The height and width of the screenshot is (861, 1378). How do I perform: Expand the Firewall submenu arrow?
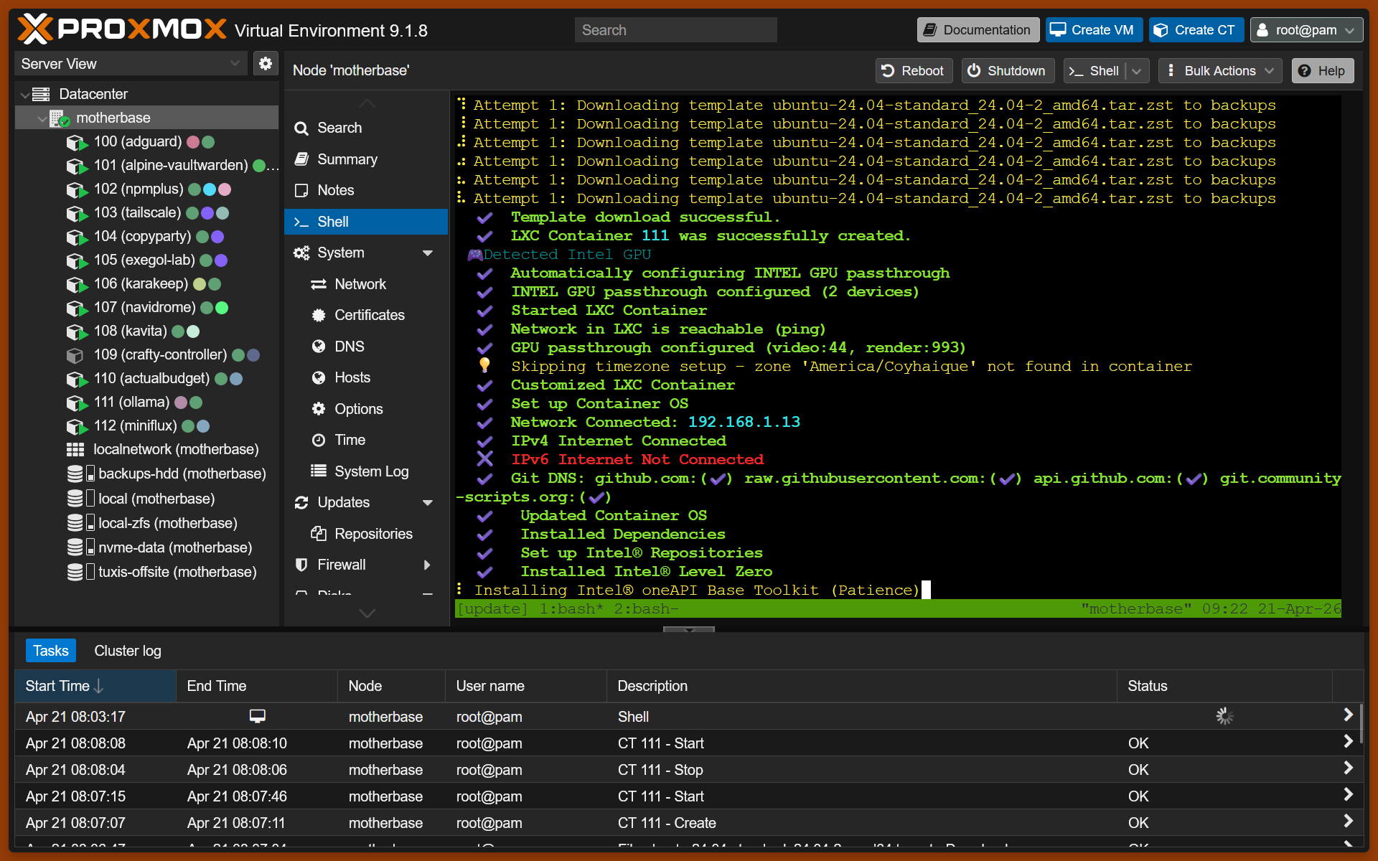[428, 565]
